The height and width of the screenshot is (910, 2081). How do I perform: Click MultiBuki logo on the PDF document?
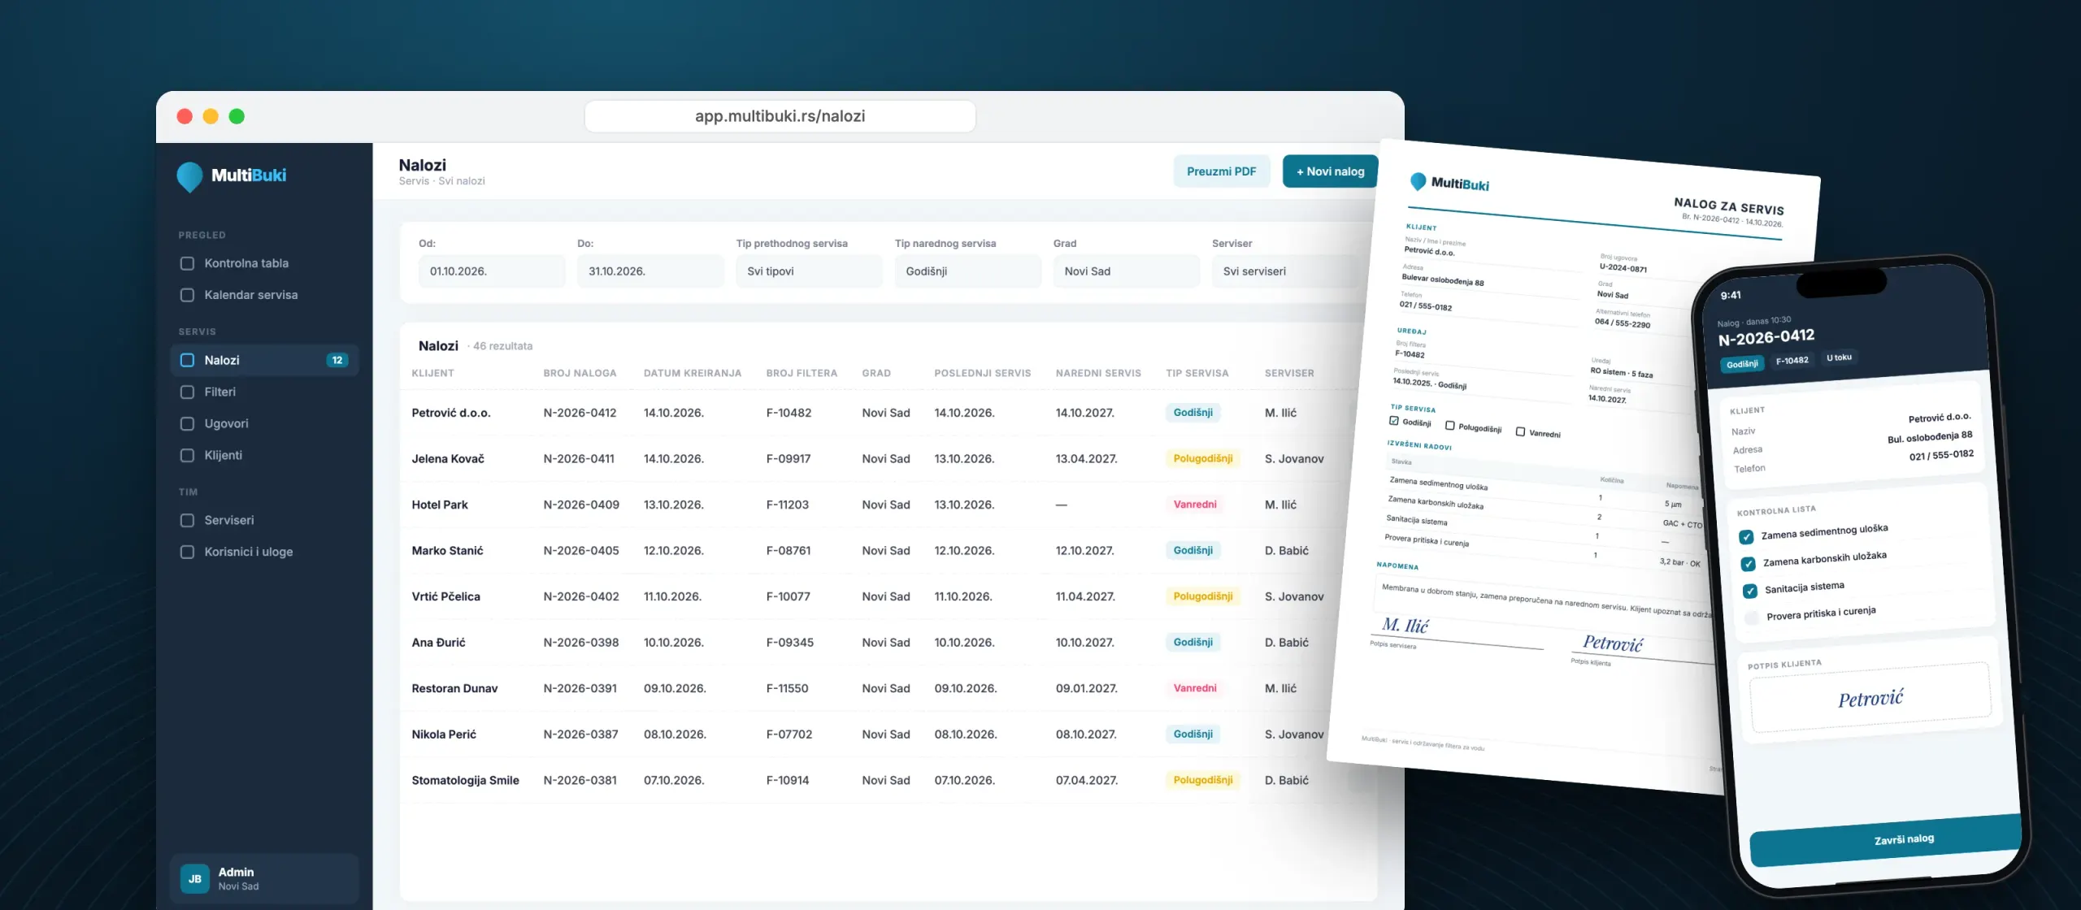click(x=1449, y=183)
